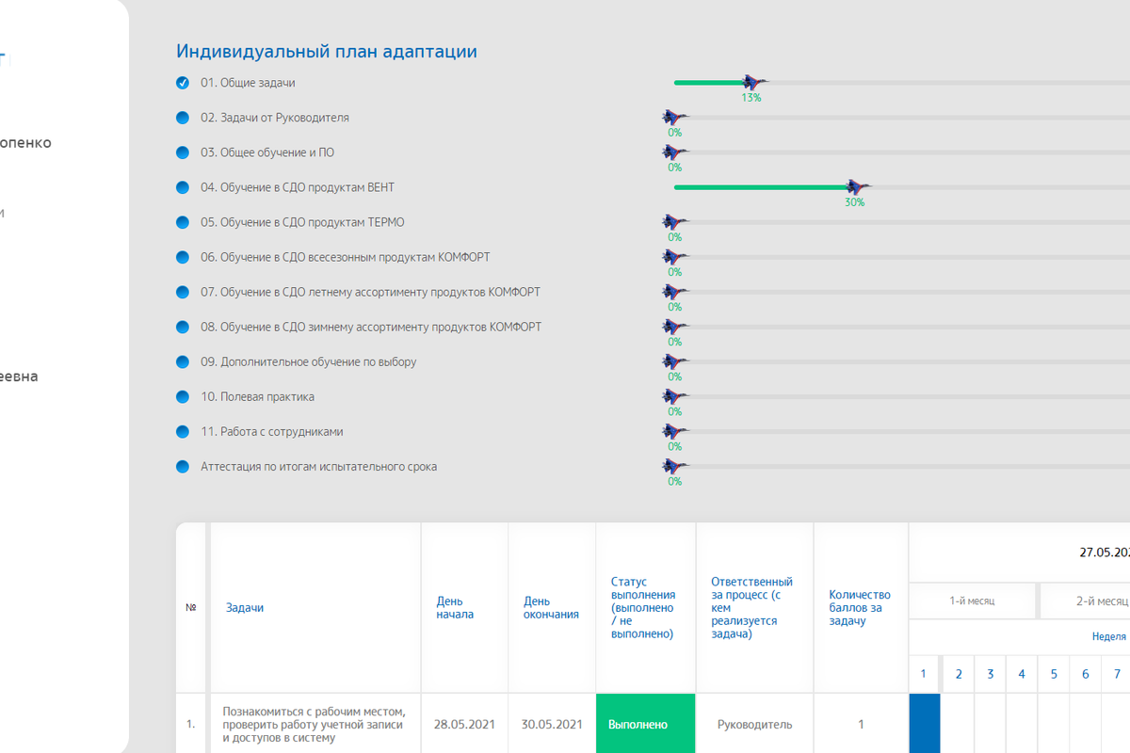Click the jet icon on ВЕНТ progress bar

(x=856, y=187)
